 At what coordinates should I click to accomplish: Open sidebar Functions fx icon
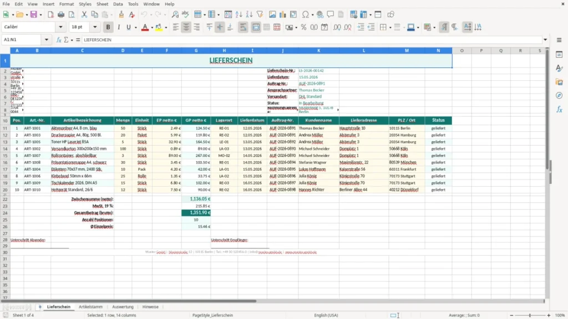[559, 109]
